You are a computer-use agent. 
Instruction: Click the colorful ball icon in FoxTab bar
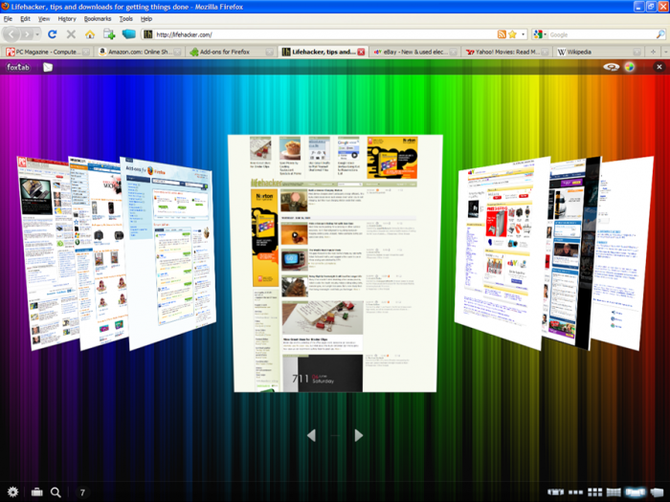coord(630,67)
